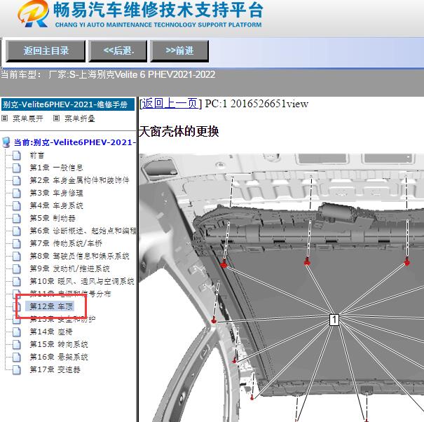Open 第6章 诊断概述、起始点和编程
424x422 pixels.
83,231
